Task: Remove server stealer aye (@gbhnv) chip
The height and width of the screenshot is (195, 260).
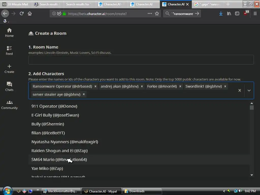Action: pyautogui.click(x=84, y=94)
